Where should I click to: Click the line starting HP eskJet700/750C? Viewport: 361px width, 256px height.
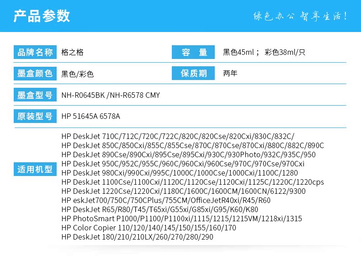click(166, 200)
